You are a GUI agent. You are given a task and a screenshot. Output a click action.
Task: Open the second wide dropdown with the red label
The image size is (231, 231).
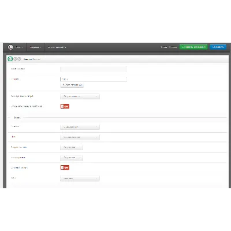[x=80, y=137]
